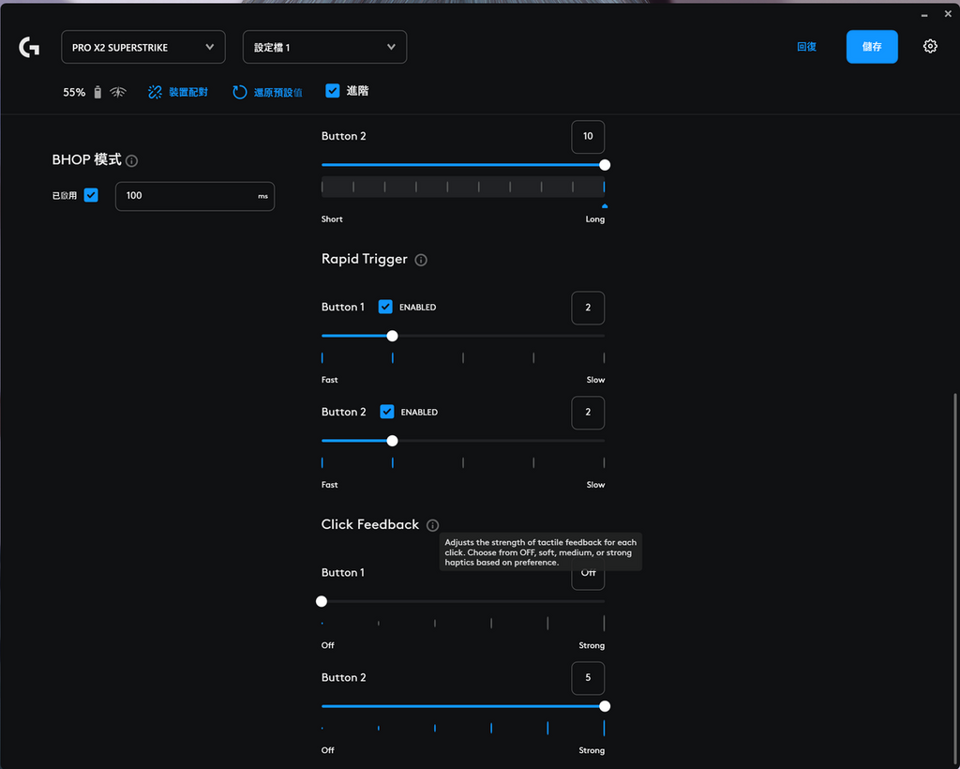This screenshot has width=960, height=769.
Task: Click the 回復 revert link
Action: 806,47
